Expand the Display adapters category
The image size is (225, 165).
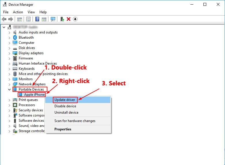pos(9,53)
